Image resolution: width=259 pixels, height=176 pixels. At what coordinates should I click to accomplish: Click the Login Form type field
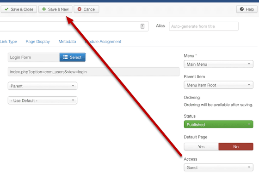(34, 57)
